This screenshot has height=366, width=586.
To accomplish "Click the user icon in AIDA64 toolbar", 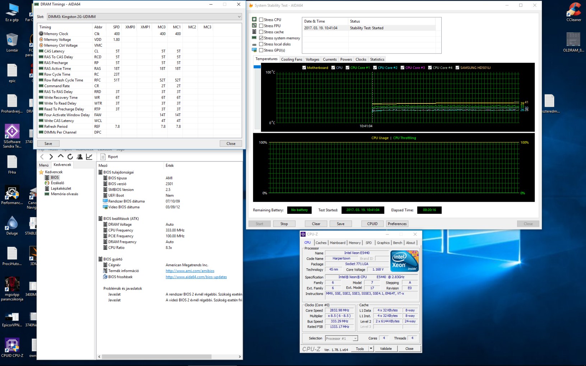I will click(80, 156).
